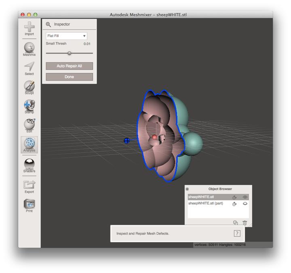This screenshot has width=291, height=273.
Task: Open the Shaders panel
Action: 29,164
